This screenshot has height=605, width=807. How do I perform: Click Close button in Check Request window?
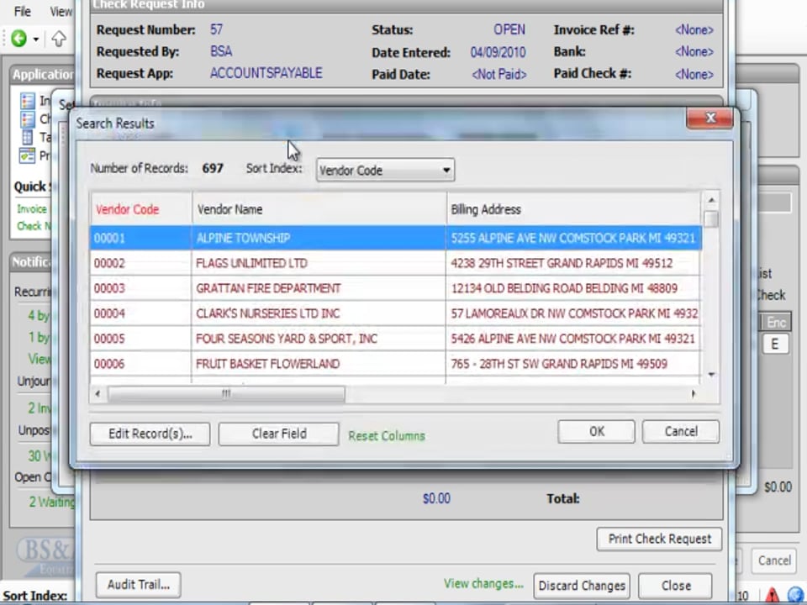pyautogui.click(x=676, y=586)
